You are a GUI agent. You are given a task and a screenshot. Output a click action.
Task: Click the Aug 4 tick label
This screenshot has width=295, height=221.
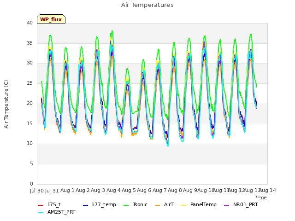tap(113, 190)
